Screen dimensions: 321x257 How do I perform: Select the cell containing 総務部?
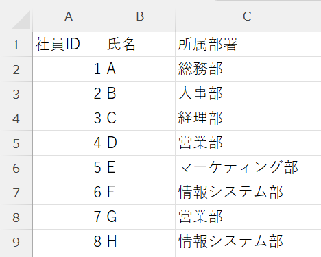pyautogui.click(x=246, y=69)
